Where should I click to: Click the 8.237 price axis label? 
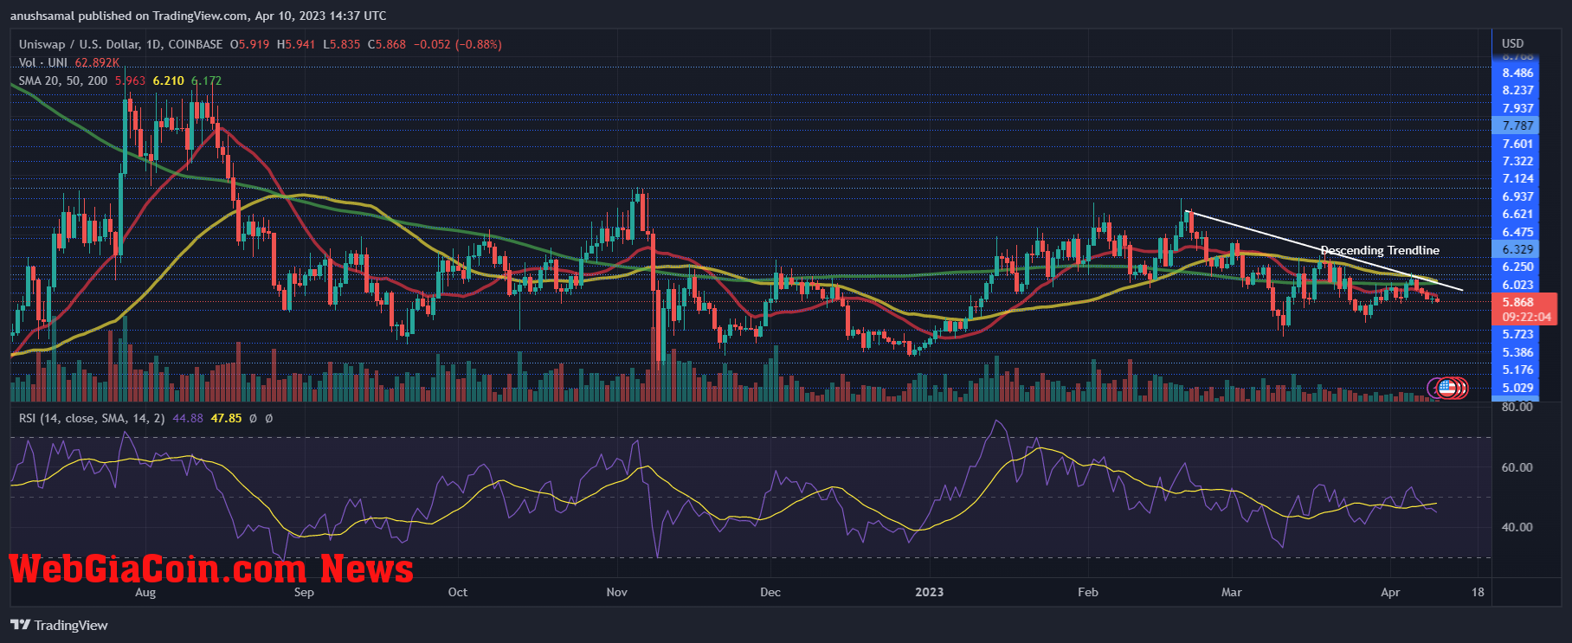click(1517, 90)
